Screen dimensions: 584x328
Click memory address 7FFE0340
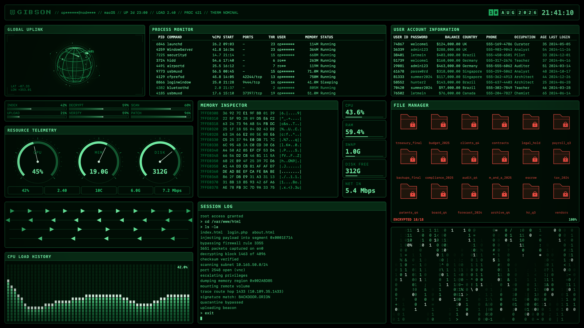tap(209, 150)
